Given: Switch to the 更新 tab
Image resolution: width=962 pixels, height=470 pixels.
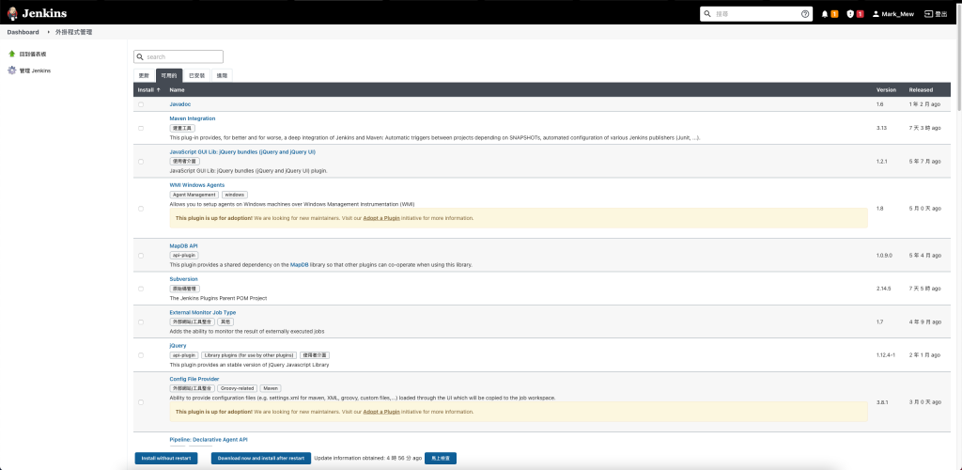Looking at the screenshot, I should pos(144,75).
